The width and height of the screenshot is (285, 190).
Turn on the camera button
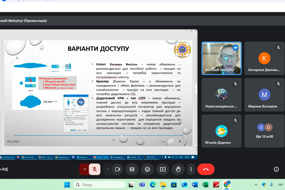117,169
